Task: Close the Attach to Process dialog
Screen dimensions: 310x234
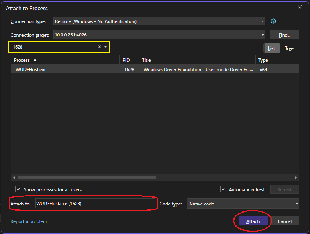Action: pos(300,8)
